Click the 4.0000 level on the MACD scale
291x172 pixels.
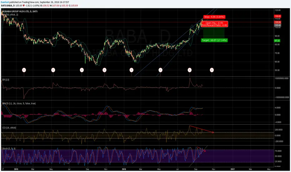(x=278, y=108)
